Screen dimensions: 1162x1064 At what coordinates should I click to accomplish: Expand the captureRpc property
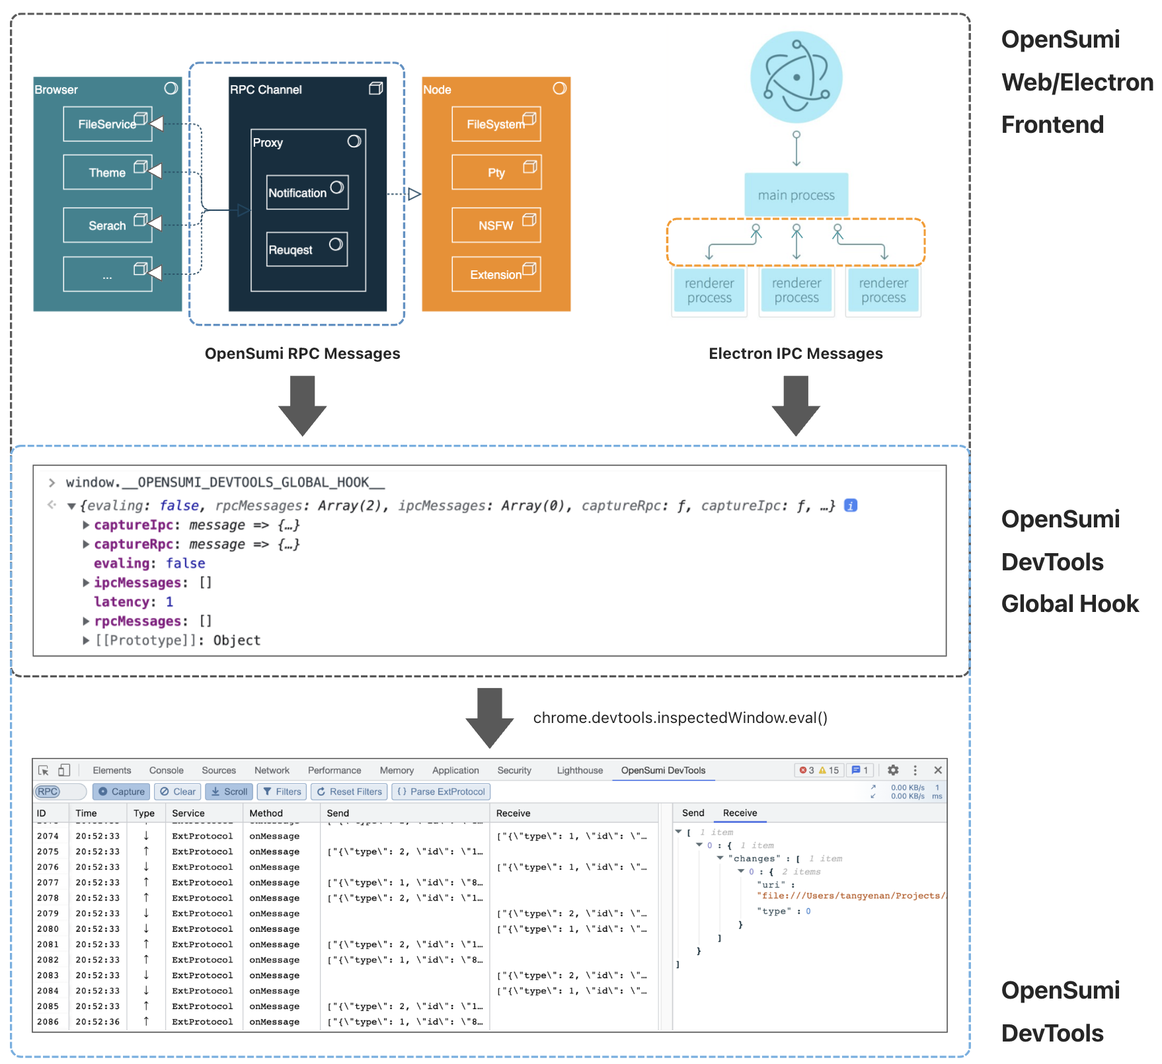click(x=86, y=544)
